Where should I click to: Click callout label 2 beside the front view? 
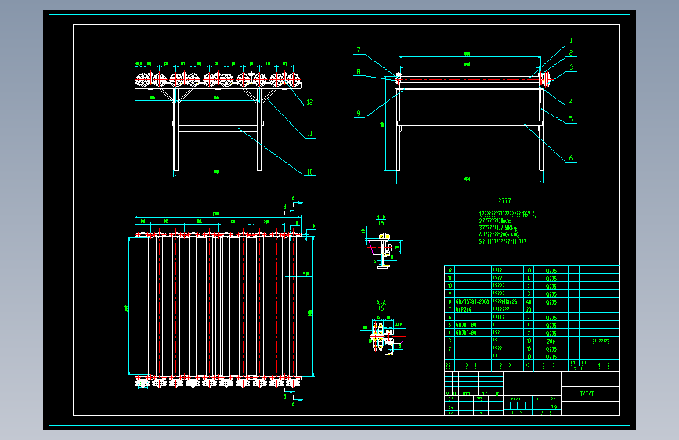coord(571,52)
